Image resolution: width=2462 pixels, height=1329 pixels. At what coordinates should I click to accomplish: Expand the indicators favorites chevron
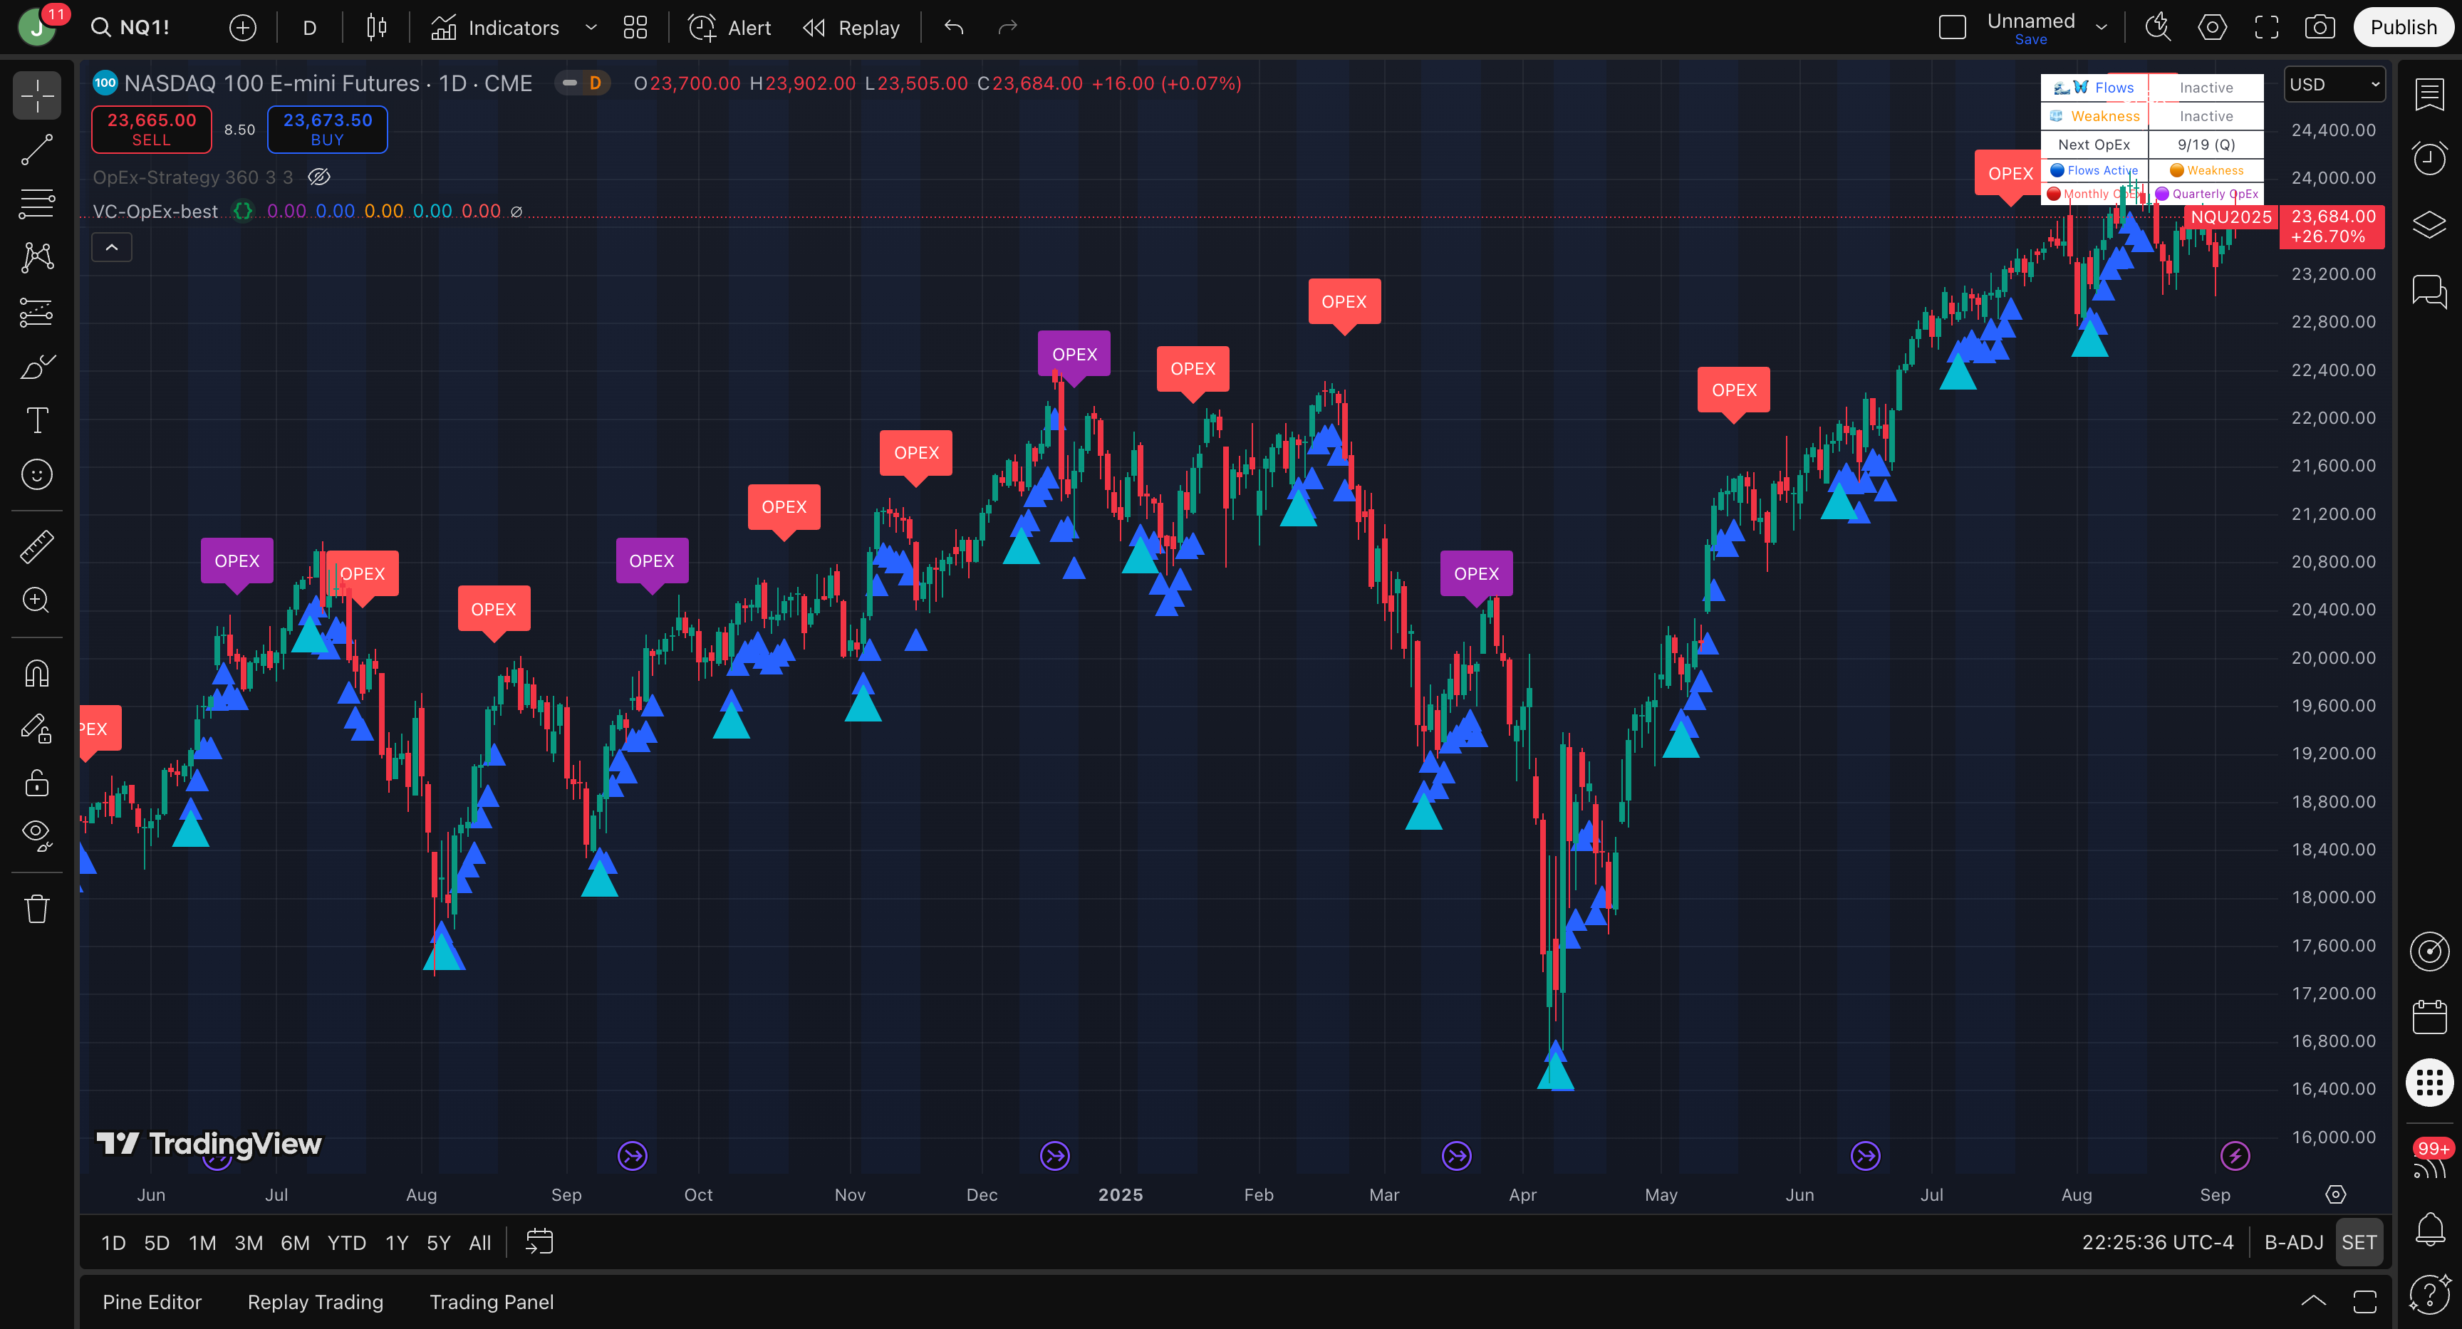point(591,28)
